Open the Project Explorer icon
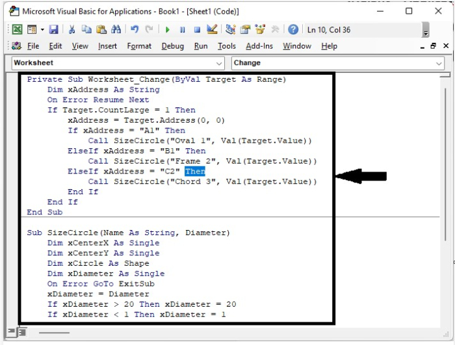The height and width of the screenshot is (345, 455). 230,30
